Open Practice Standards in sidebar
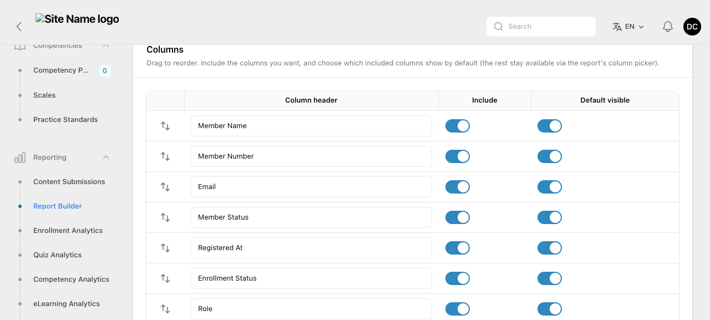The height and width of the screenshot is (320, 710). pyautogui.click(x=65, y=120)
